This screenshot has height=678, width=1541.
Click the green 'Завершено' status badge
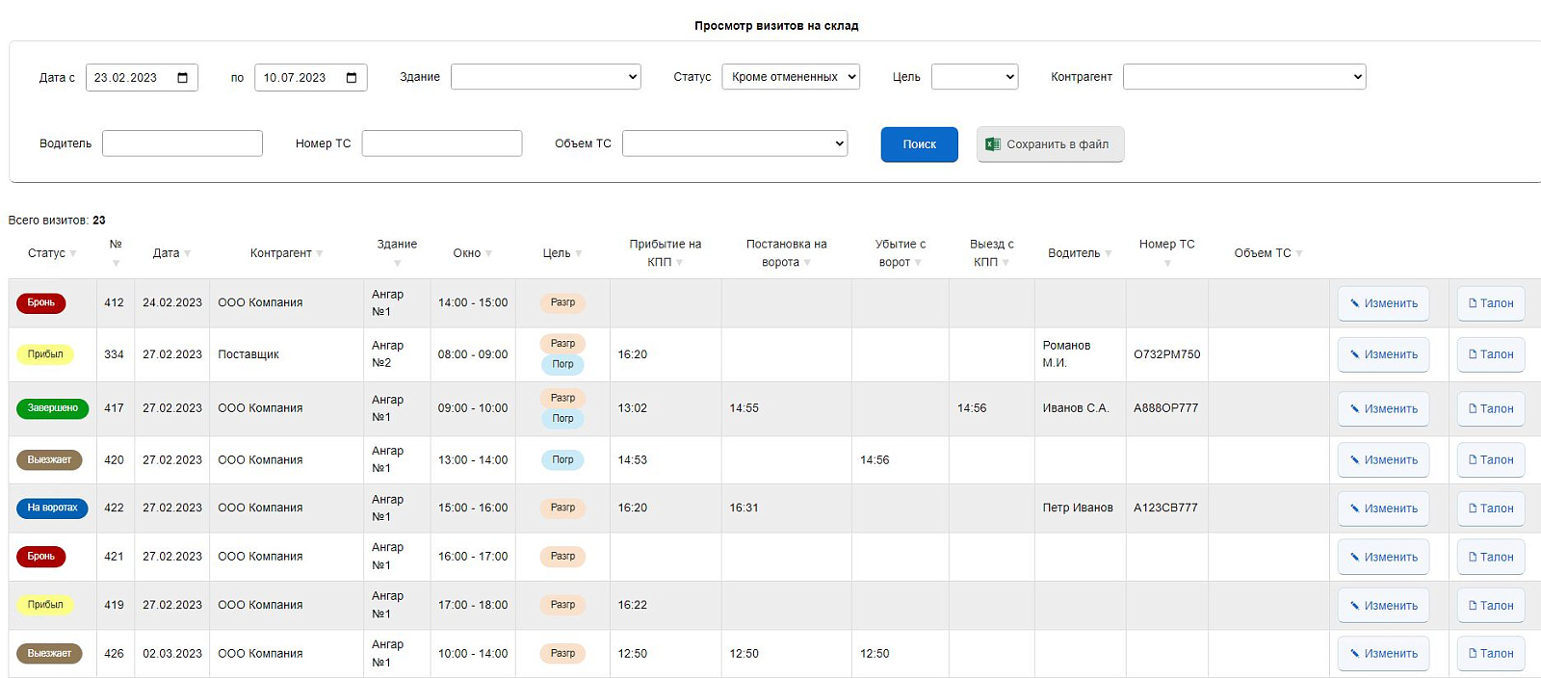coord(52,408)
